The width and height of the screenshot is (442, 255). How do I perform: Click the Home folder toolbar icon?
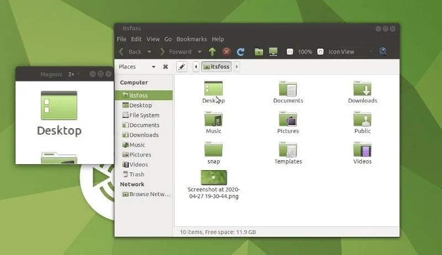tap(259, 52)
